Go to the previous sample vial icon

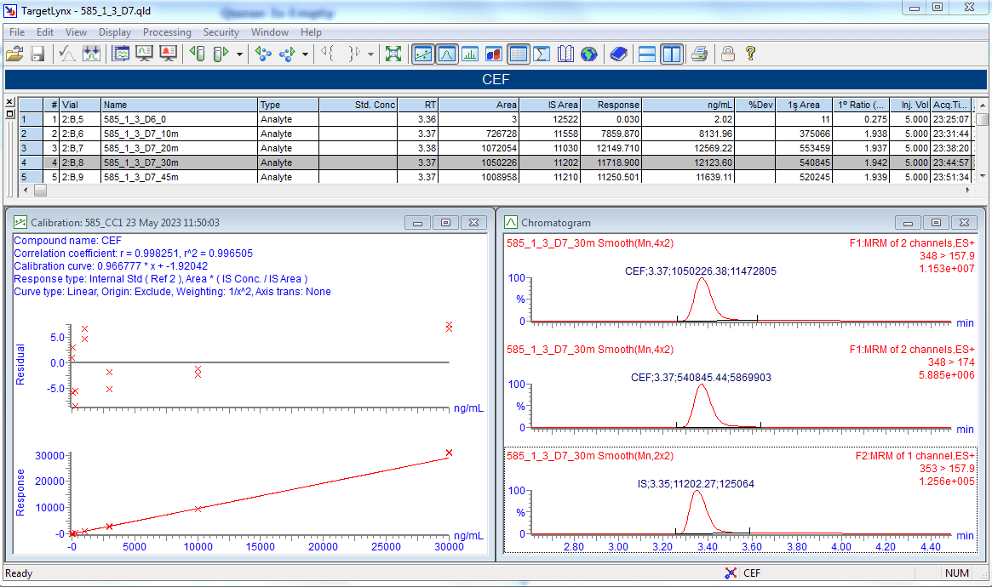198,54
